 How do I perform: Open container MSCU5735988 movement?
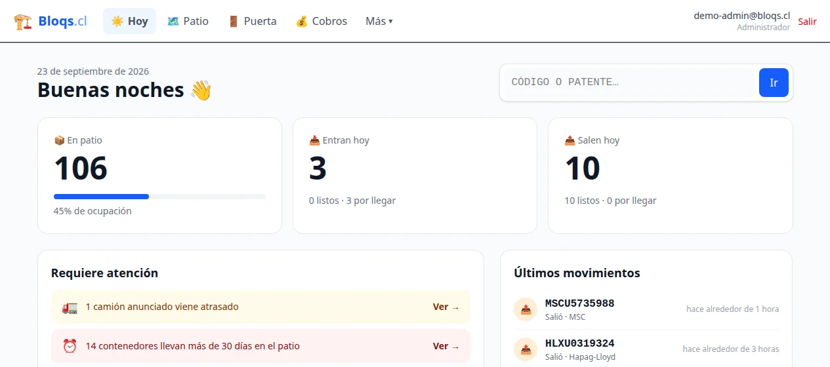(x=580, y=303)
